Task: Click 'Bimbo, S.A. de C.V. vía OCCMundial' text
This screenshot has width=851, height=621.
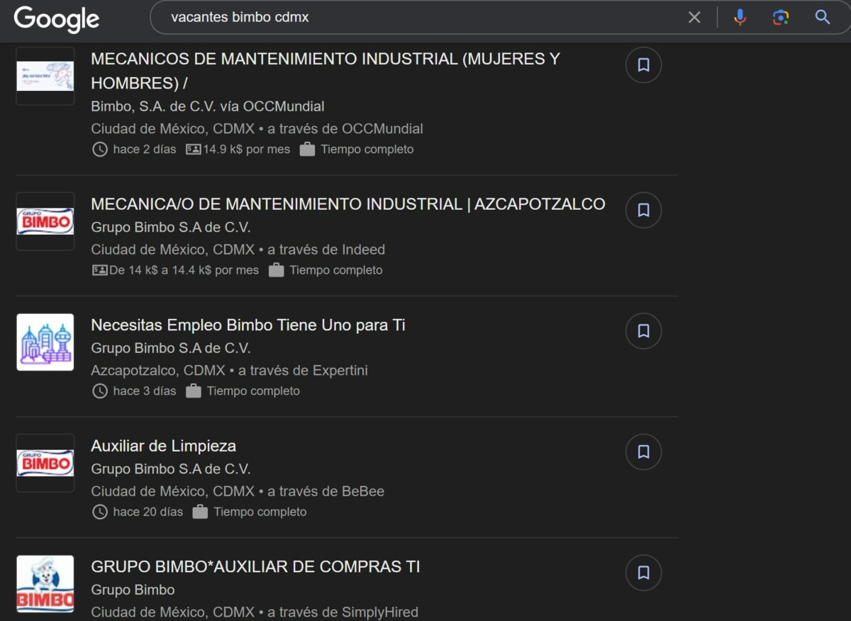Action: pyautogui.click(x=208, y=106)
